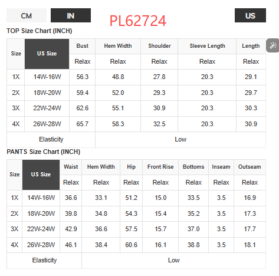Click the 38.8 bottoms value
279x276 pixels.
tap(193, 245)
